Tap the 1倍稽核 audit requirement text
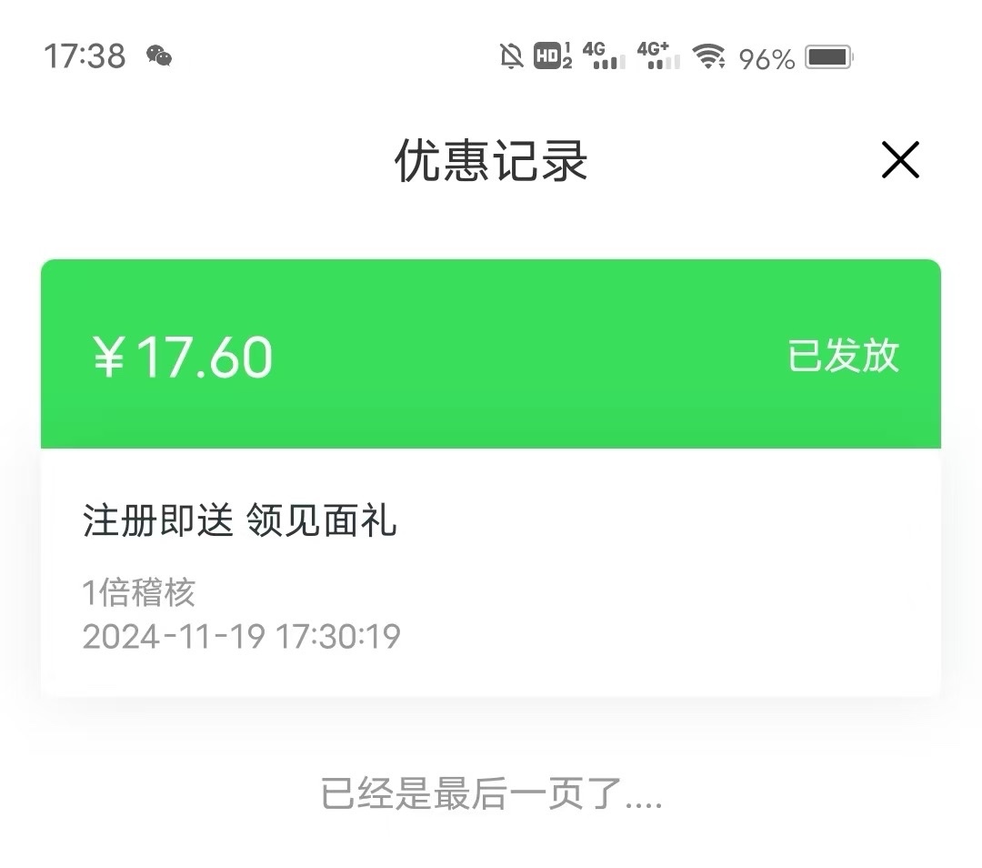This screenshot has width=982, height=868. coord(139,593)
